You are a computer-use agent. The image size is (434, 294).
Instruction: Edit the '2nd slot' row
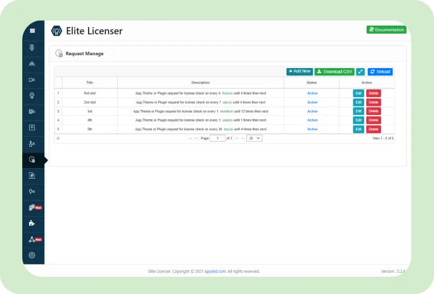point(358,102)
